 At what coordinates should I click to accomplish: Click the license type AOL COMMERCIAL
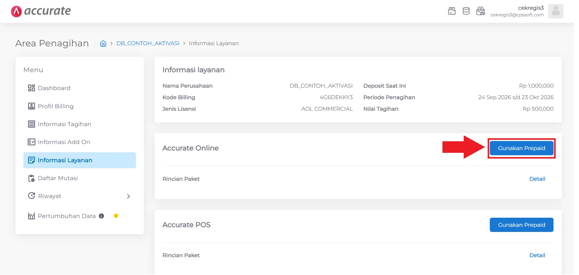(327, 109)
